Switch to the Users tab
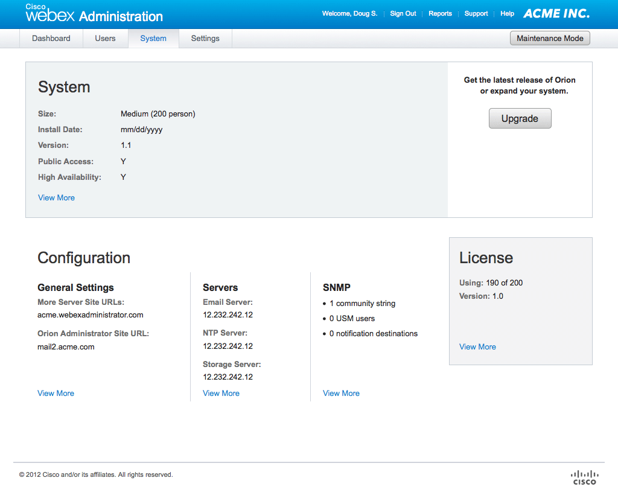The image size is (618, 498). (105, 38)
